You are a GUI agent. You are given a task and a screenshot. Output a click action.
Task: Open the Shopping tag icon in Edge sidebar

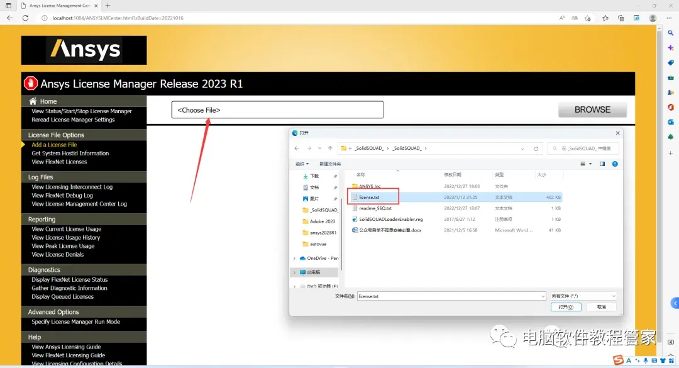670,63
